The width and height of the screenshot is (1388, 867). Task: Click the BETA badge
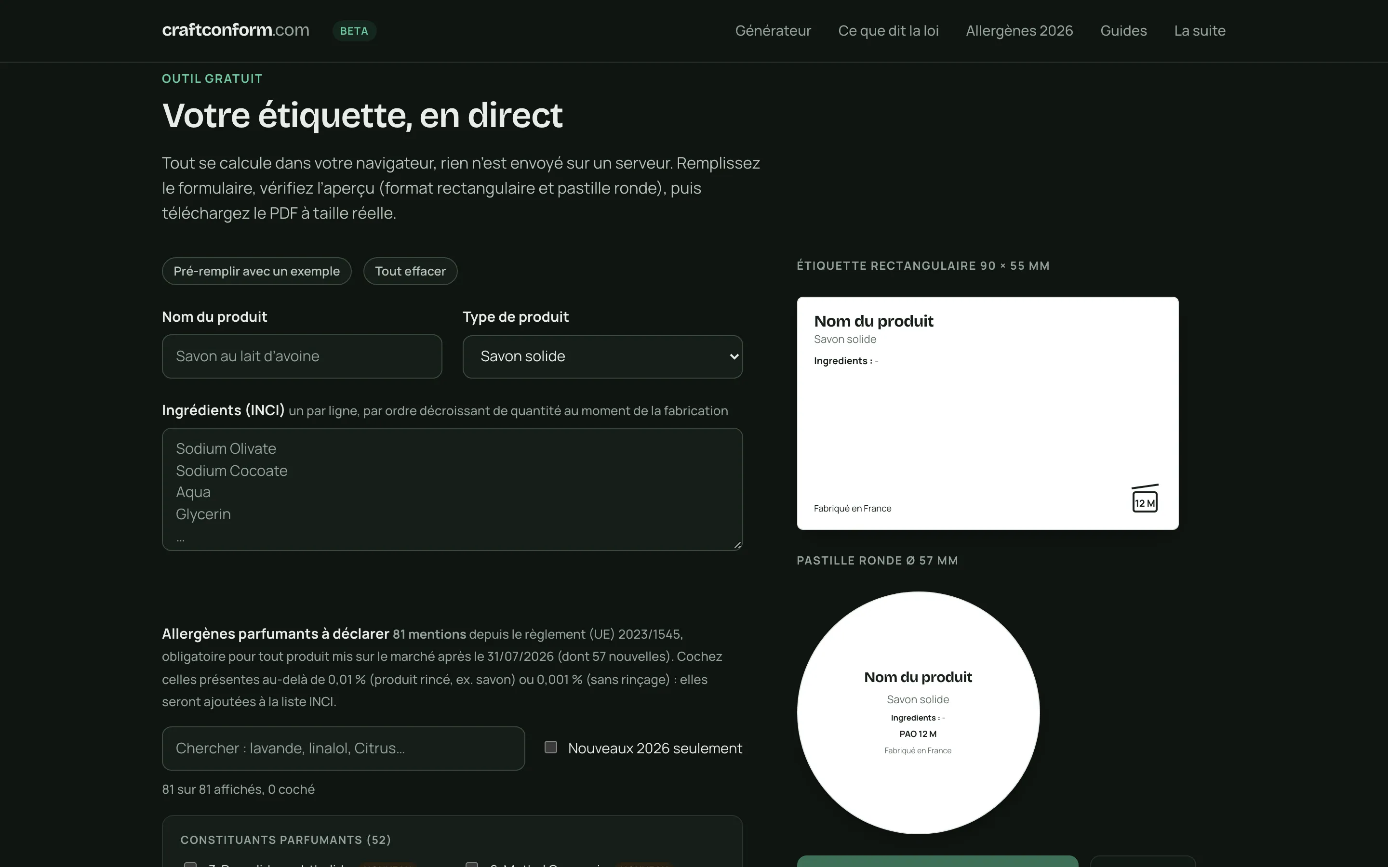tap(354, 31)
